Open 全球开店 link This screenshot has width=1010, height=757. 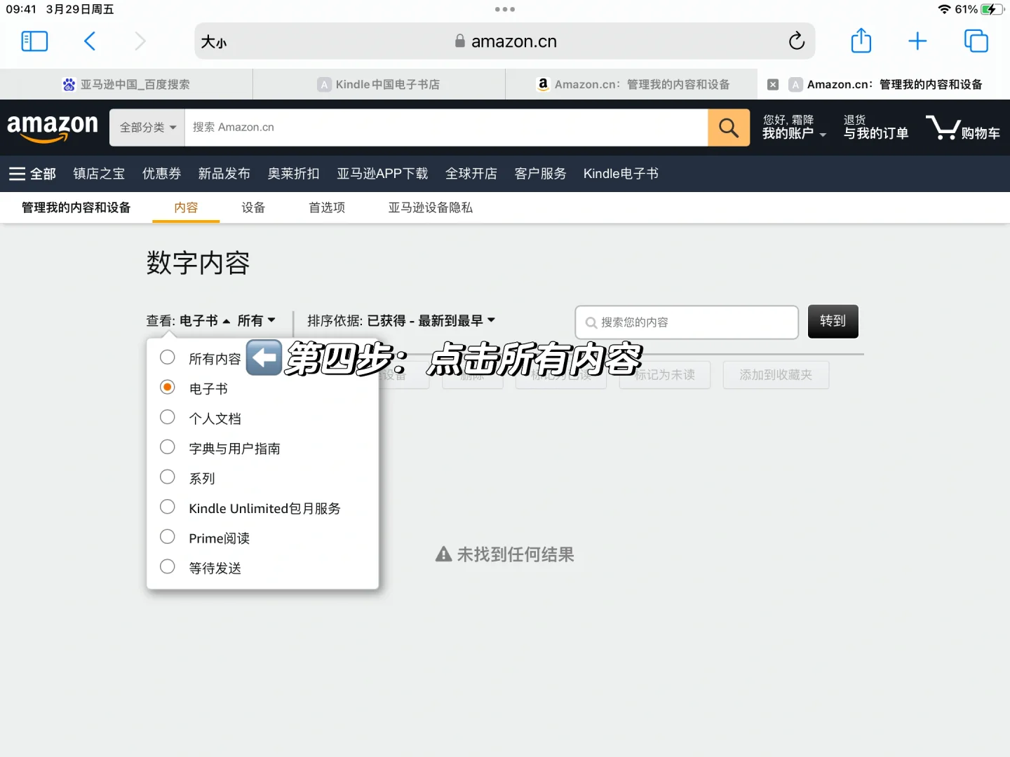tap(471, 174)
